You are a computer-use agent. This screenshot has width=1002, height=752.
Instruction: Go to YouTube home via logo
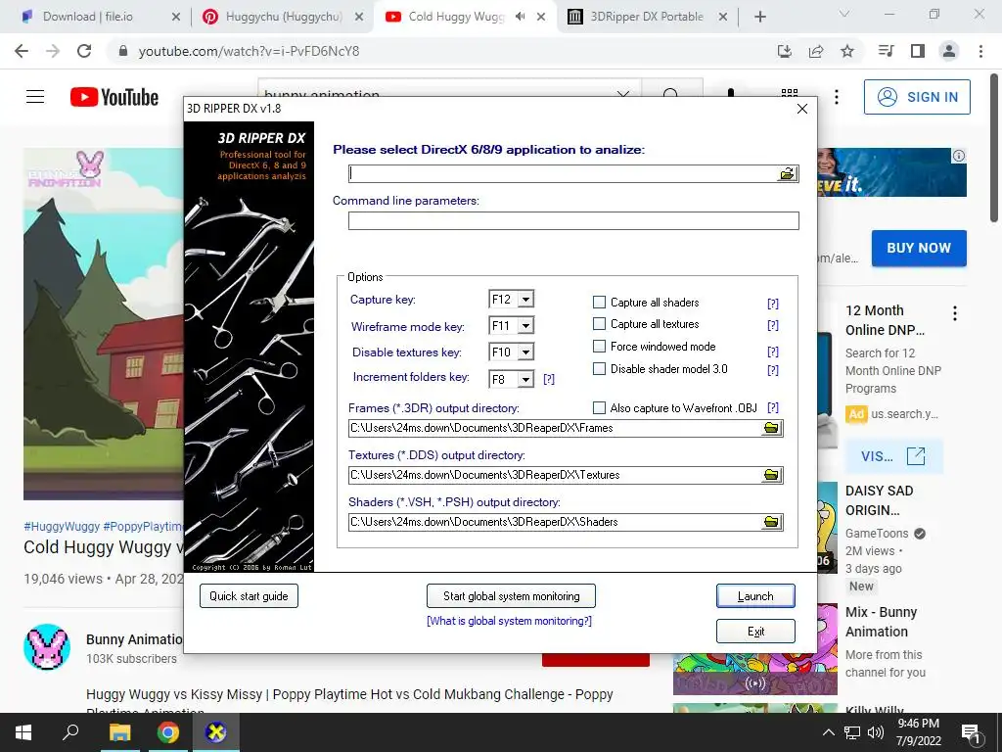coord(114,97)
